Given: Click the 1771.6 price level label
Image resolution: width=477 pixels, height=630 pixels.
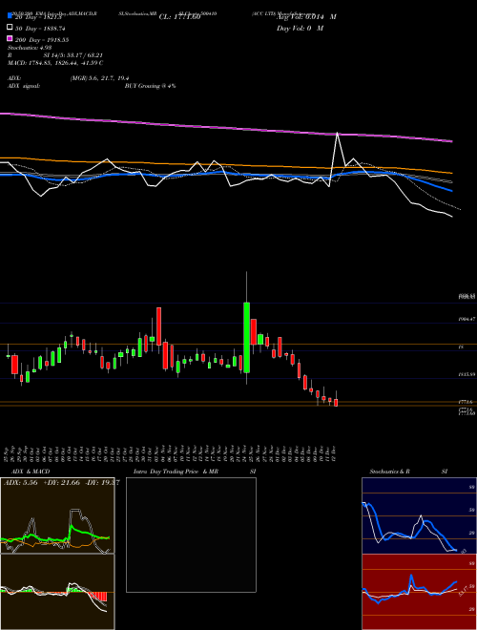Looking at the screenshot, I should (467, 402).
